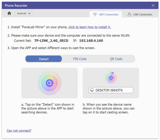Screen dimensions: 160x140
Task: Click the USB device icon
Action: pos(129,14)
